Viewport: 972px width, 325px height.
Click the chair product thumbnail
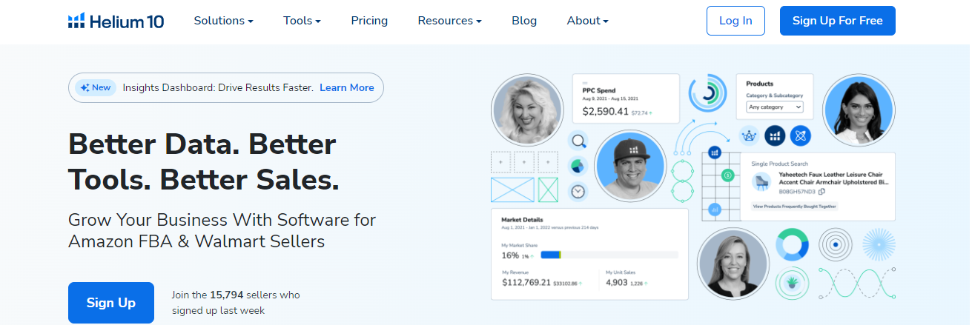pyautogui.click(x=761, y=181)
